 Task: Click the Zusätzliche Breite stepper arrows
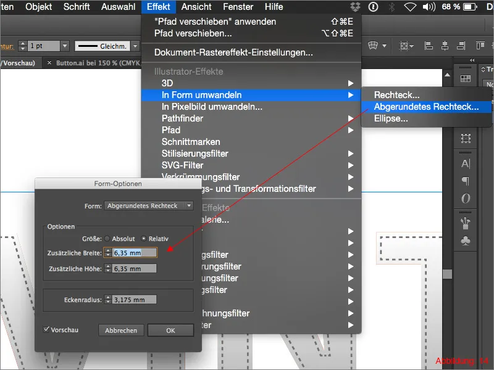[x=108, y=253]
